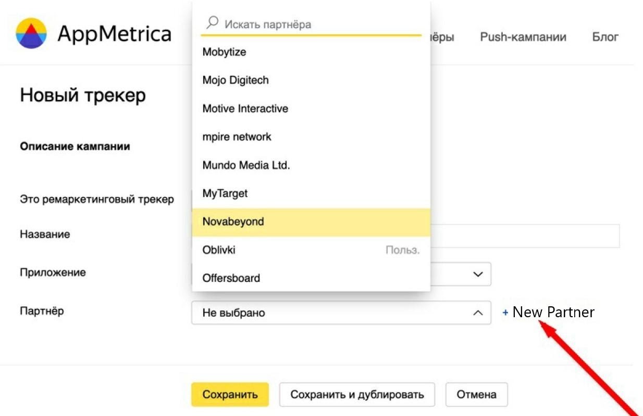
Task: Select Oblivki custom partner
Action: pyautogui.click(x=311, y=250)
